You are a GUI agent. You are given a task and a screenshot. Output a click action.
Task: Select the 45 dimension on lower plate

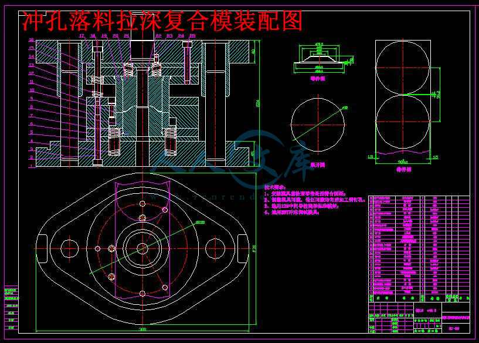[253, 154]
